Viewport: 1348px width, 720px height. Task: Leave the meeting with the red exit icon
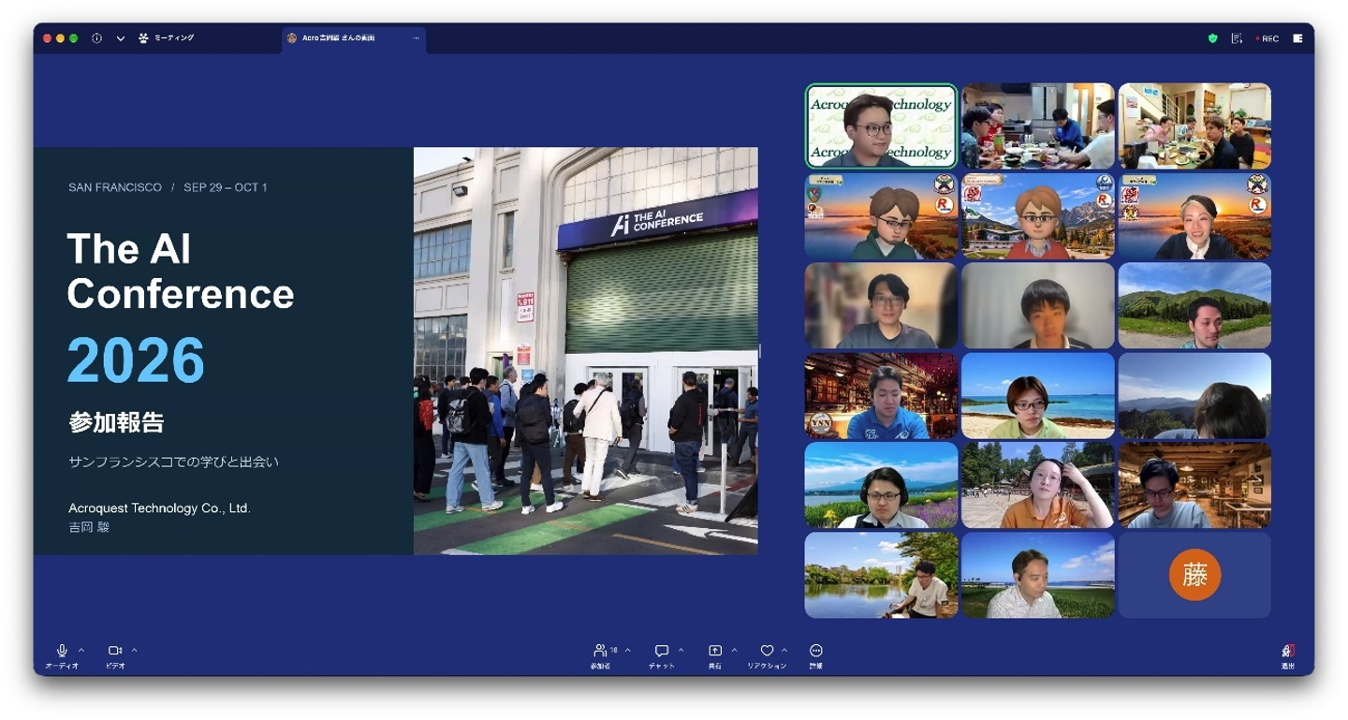tap(1288, 651)
